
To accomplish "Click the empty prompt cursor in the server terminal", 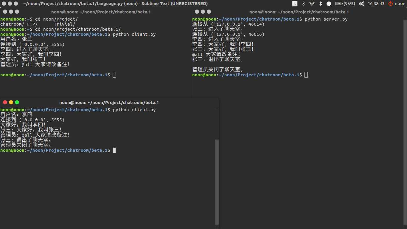I will click(306, 75).
